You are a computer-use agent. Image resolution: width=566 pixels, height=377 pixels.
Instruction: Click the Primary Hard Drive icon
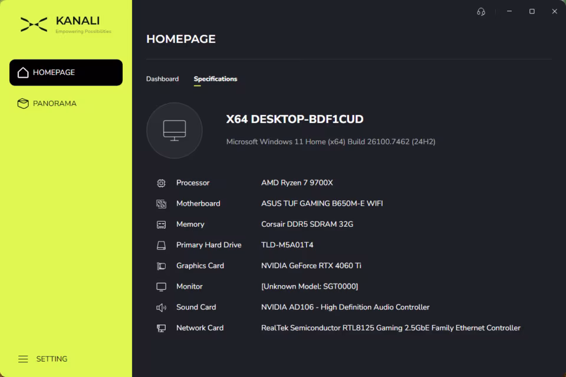tap(162, 245)
